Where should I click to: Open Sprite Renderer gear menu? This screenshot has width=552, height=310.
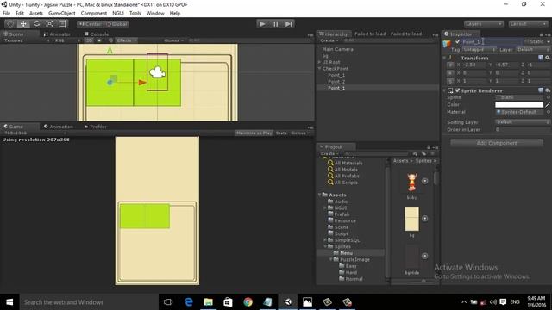[548, 90]
